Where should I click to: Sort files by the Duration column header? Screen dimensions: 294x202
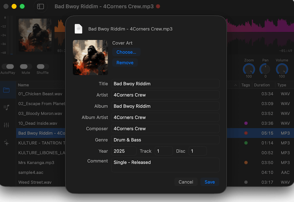click(x=262, y=85)
